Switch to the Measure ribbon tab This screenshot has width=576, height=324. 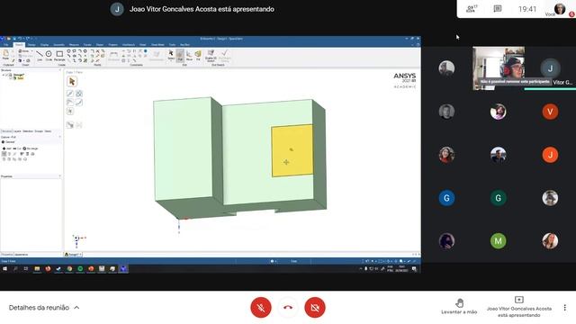pos(74,44)
